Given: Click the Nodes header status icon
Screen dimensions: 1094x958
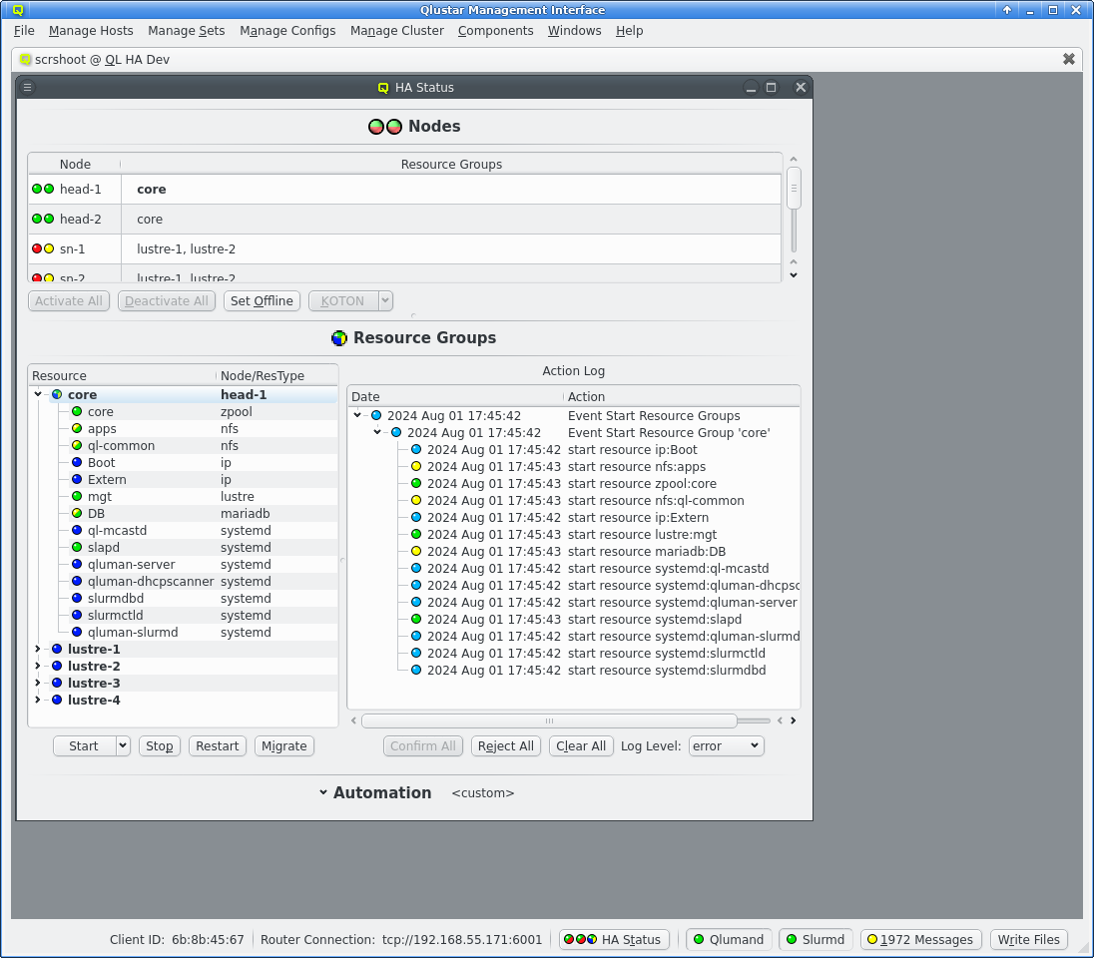Looking at the screenshot, I should pyautogui.click(x=385, y=127).
